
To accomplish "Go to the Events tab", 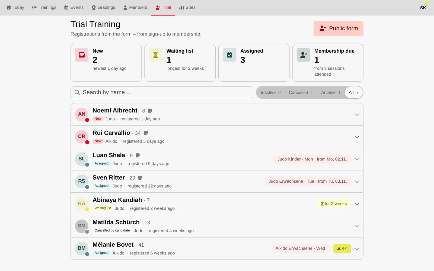I will [x=74, y=8].
